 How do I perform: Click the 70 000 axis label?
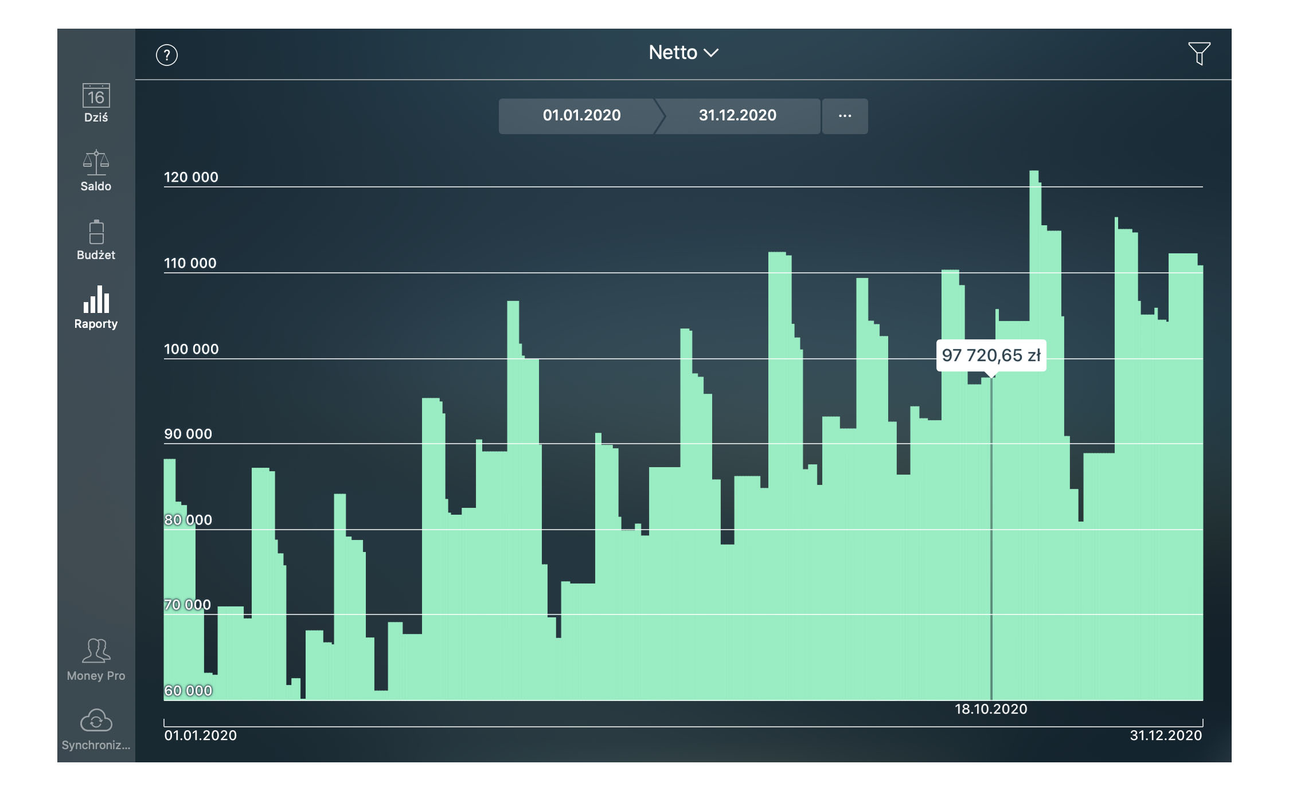[x=188, y=605]
